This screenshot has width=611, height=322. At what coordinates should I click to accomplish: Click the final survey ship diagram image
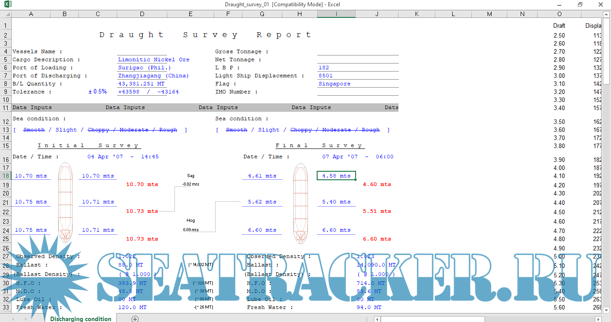click(x=300, y=203)
